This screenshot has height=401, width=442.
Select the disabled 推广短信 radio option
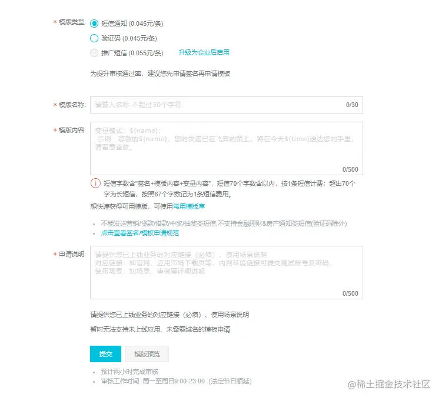94,53
